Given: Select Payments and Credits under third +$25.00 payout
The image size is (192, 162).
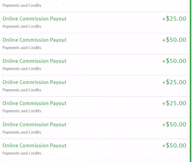Looking at the screenshot, I should click(x=22, y=111).
